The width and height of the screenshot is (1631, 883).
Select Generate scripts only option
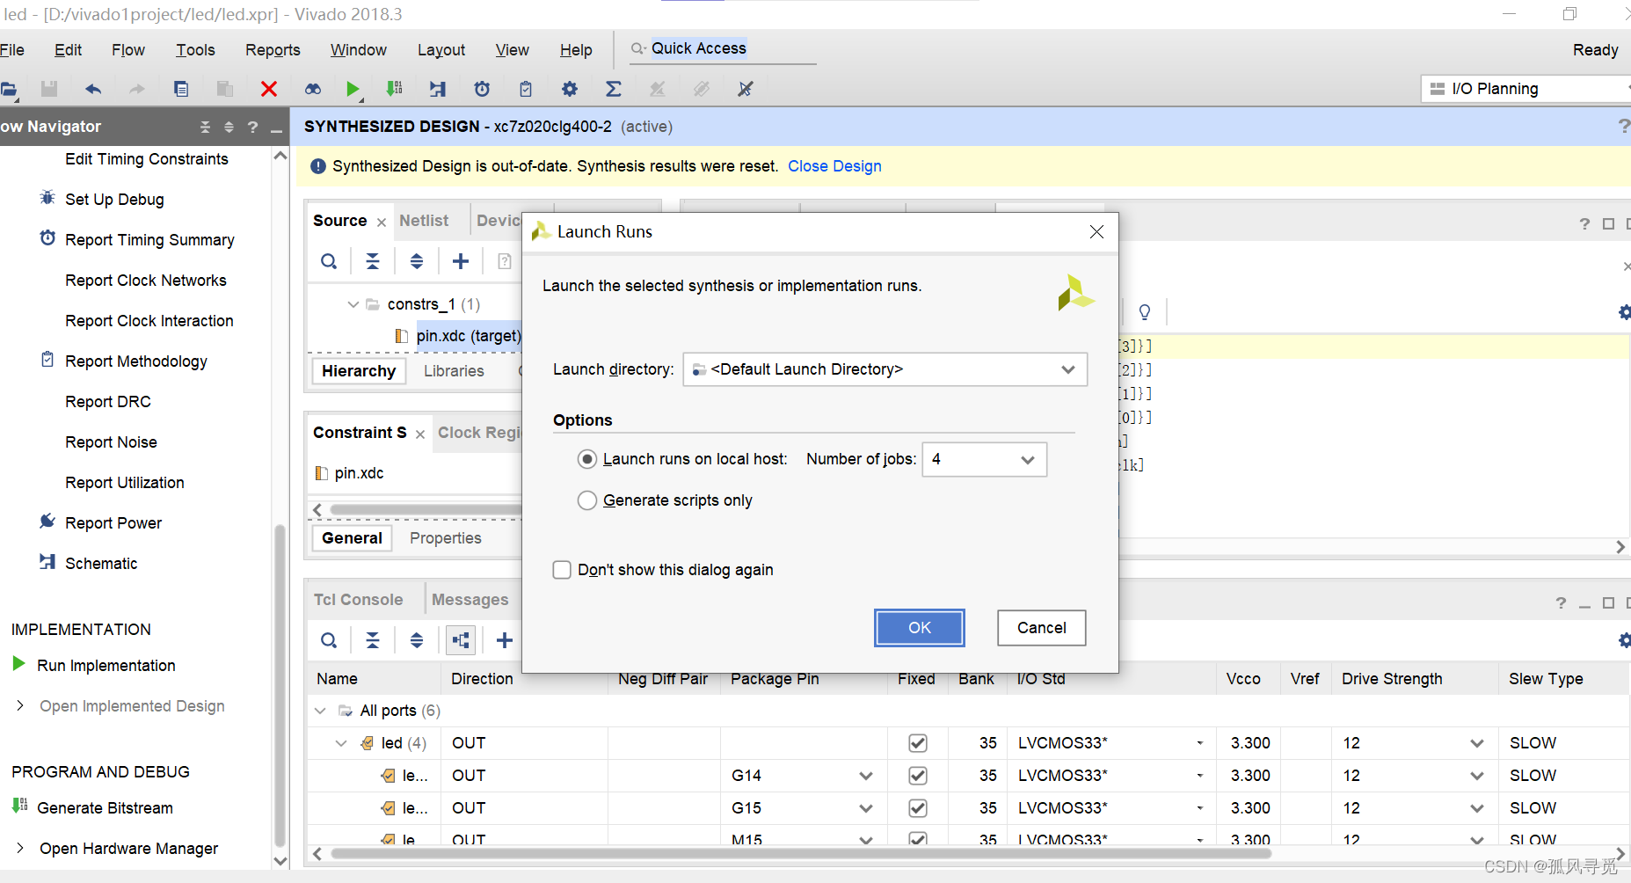587,500
